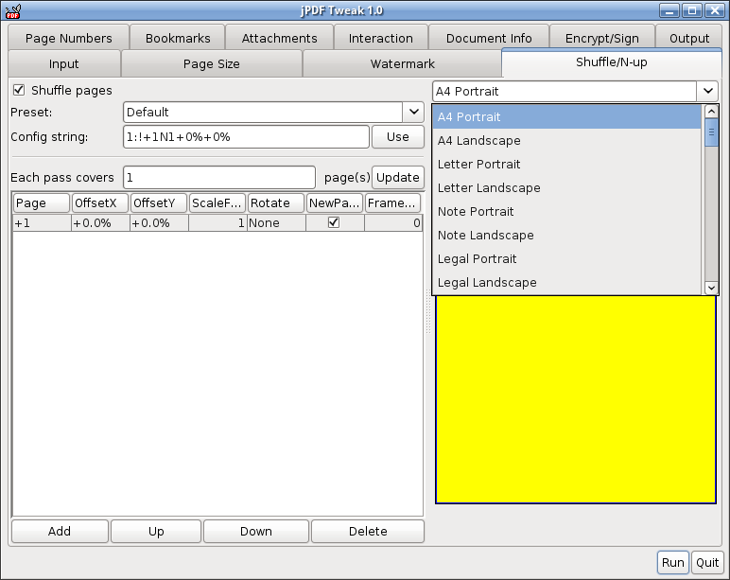
Task: Pick Legal Landscape from the list
Action: coord(566,282)
